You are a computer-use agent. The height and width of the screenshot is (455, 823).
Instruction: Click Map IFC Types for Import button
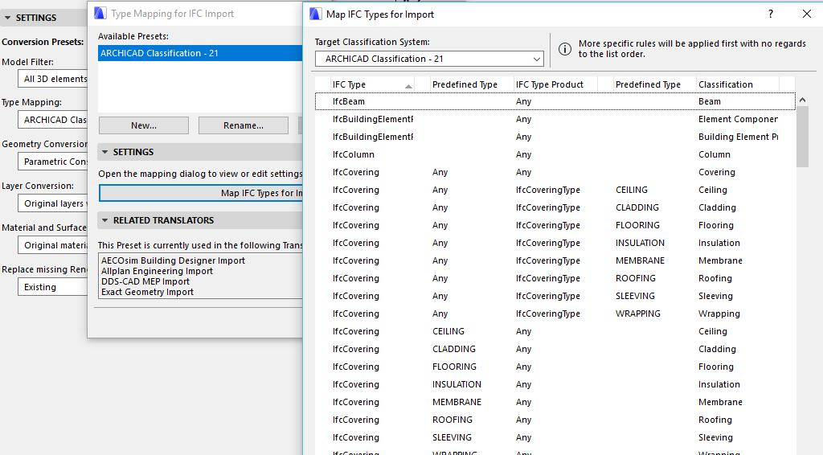[x=201, y=193]
